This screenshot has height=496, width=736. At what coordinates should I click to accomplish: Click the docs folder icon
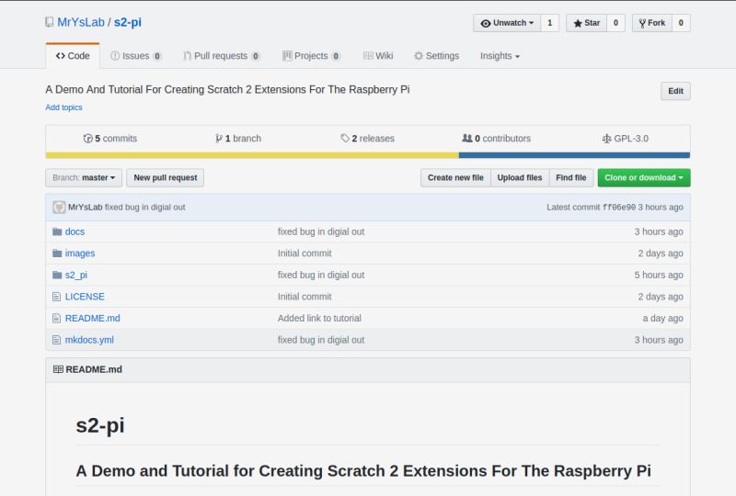pyautogui.click(x=57, y=231)
